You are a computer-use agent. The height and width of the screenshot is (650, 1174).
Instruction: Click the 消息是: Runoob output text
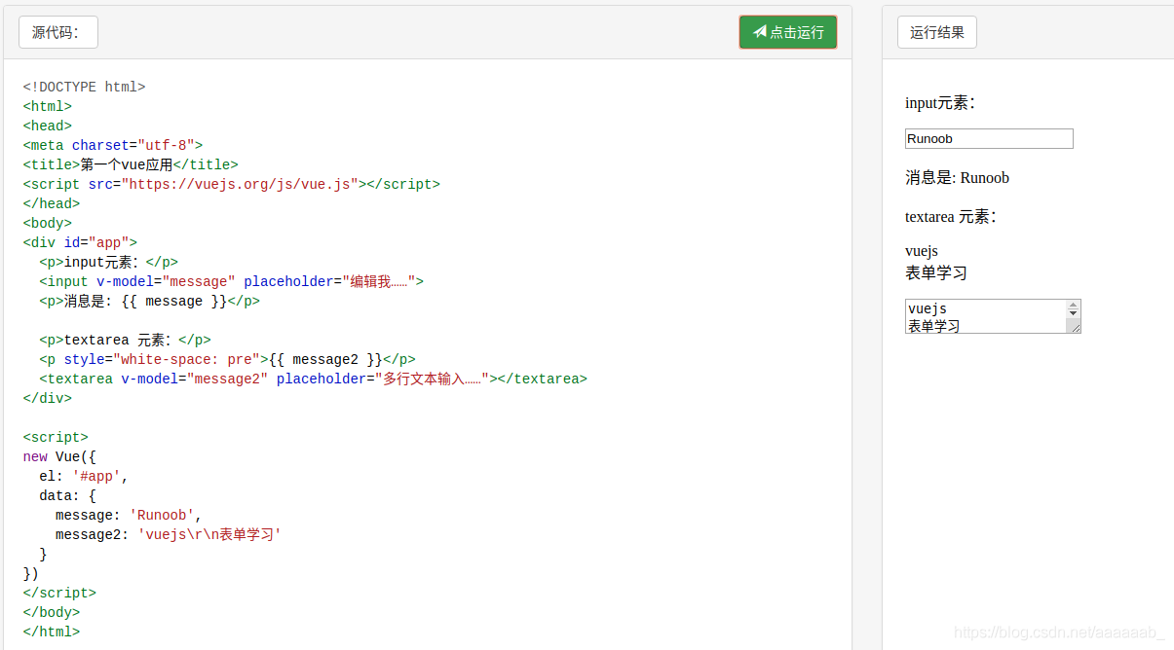click(957, 178)
